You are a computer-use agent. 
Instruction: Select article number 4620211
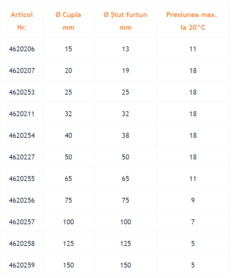(22, 114)
